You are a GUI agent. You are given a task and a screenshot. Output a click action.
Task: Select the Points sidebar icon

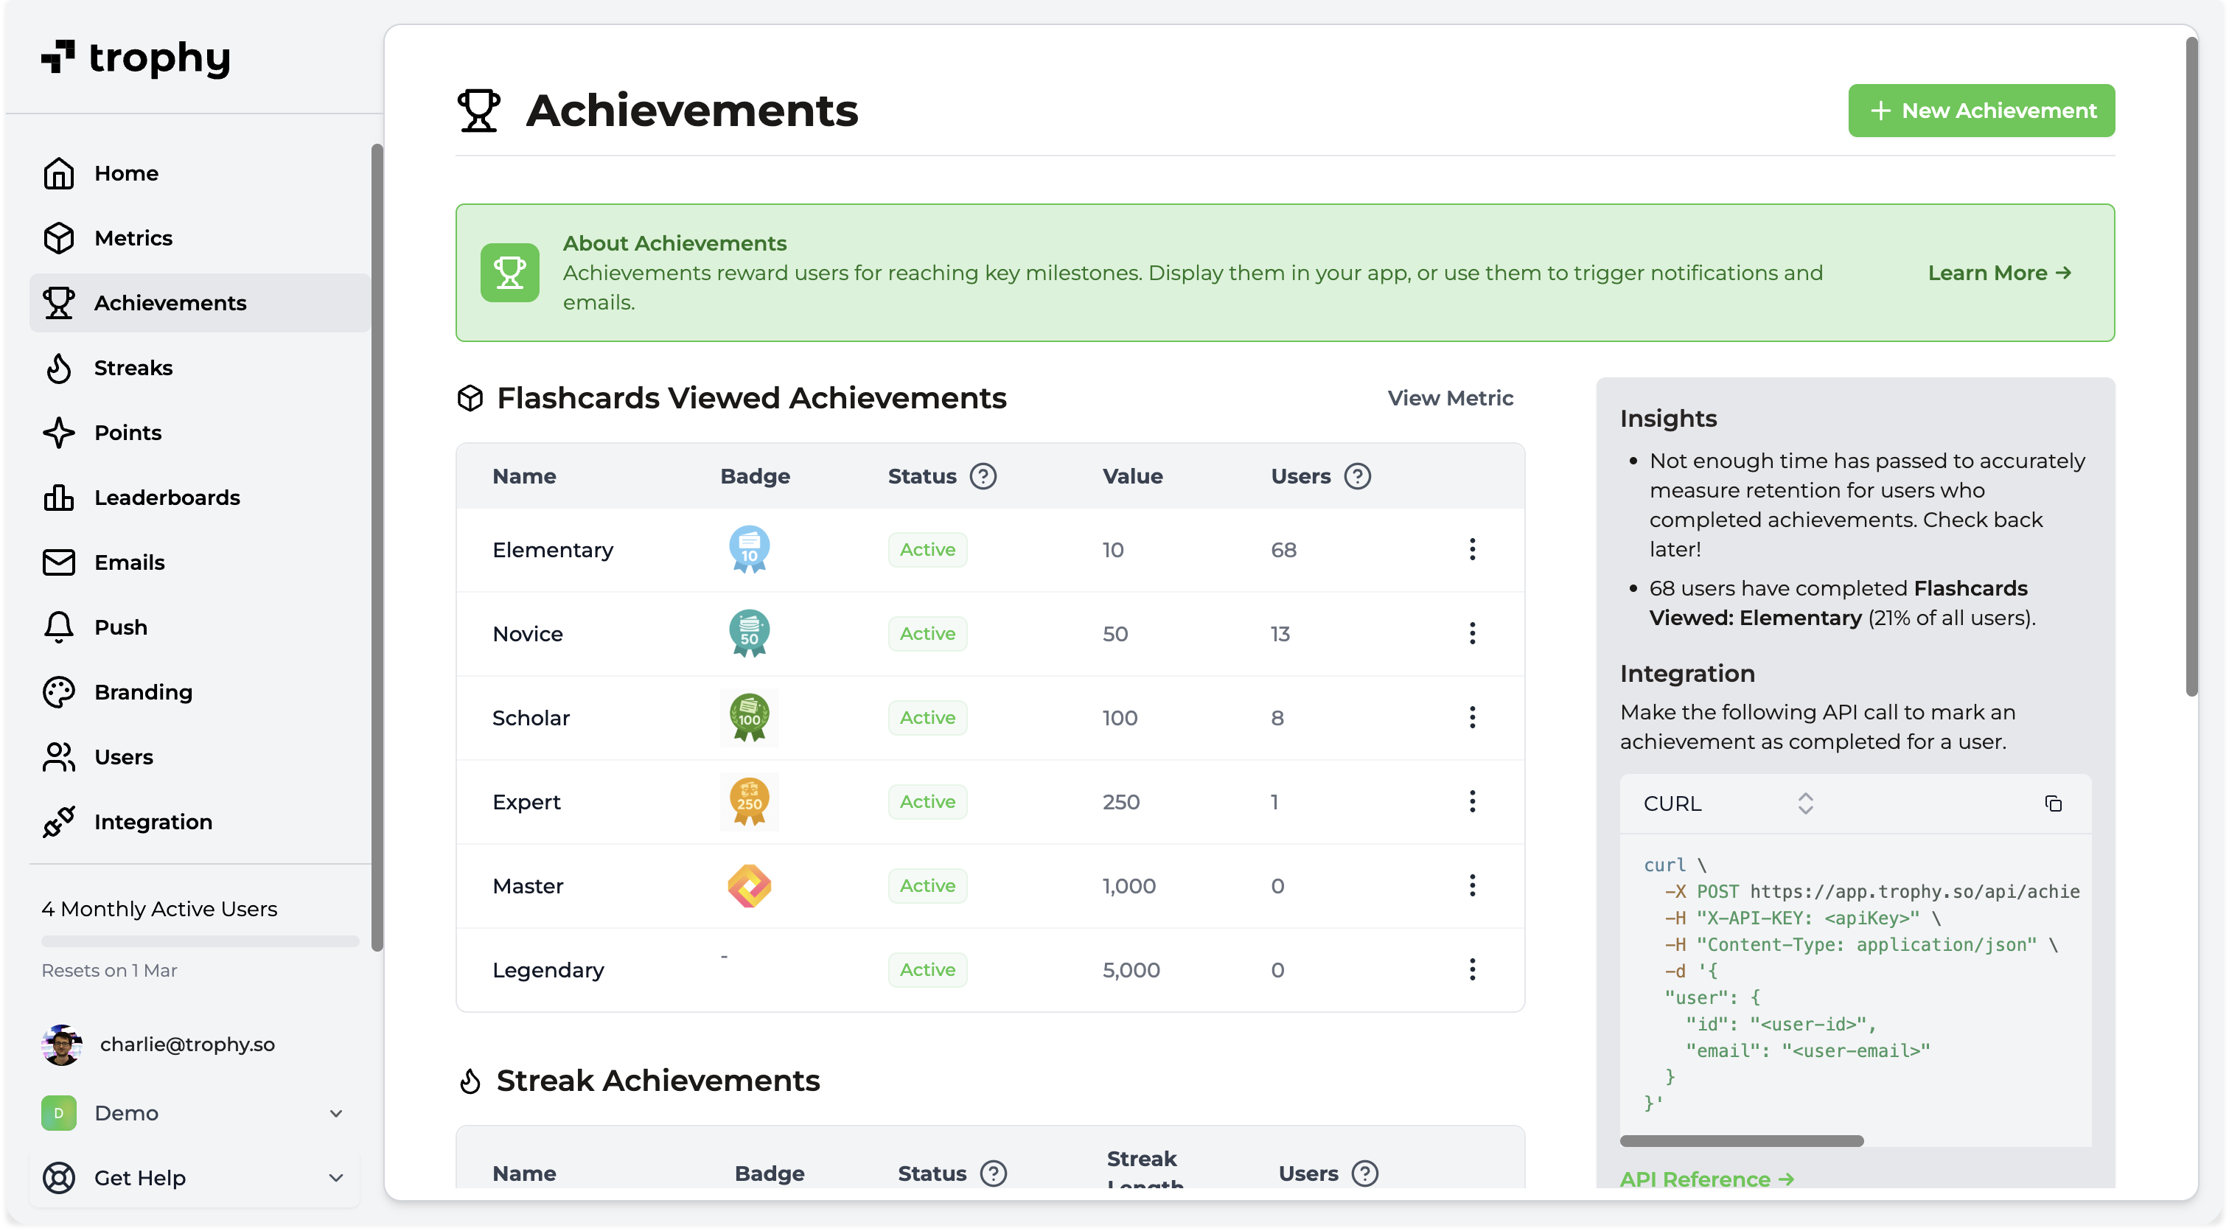click(58, 433)
